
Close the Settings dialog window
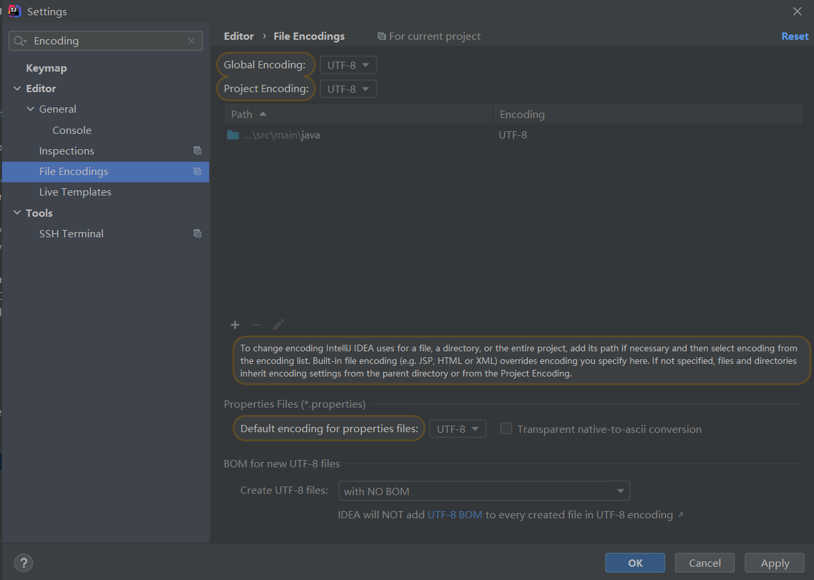(797, 11)
